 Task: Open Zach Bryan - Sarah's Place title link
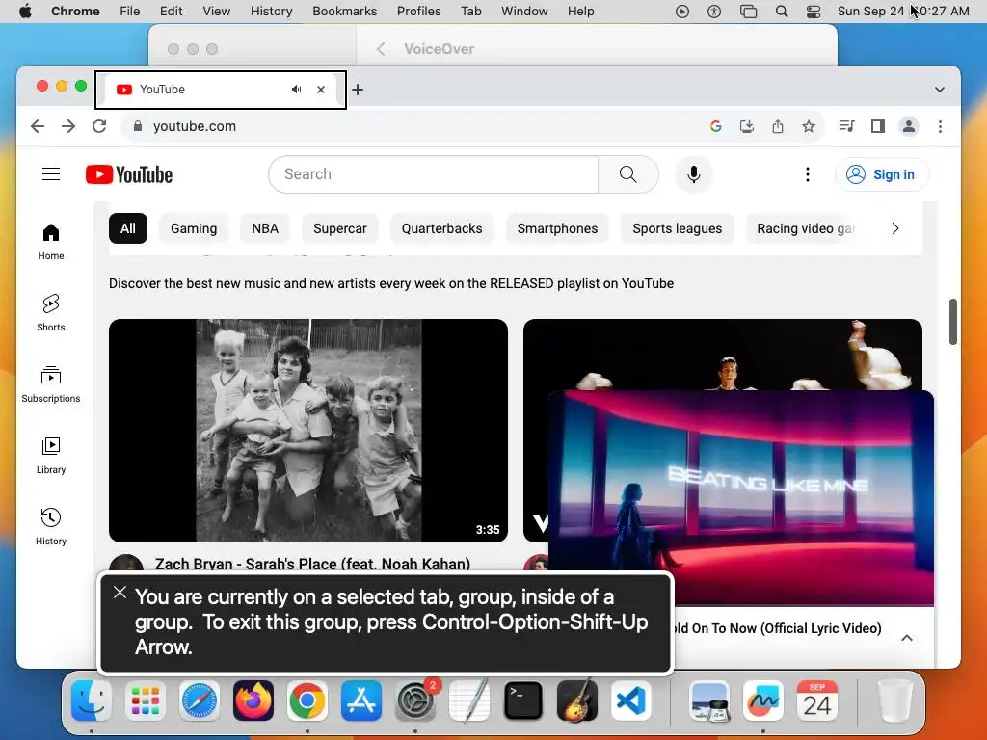coord(313,564)
